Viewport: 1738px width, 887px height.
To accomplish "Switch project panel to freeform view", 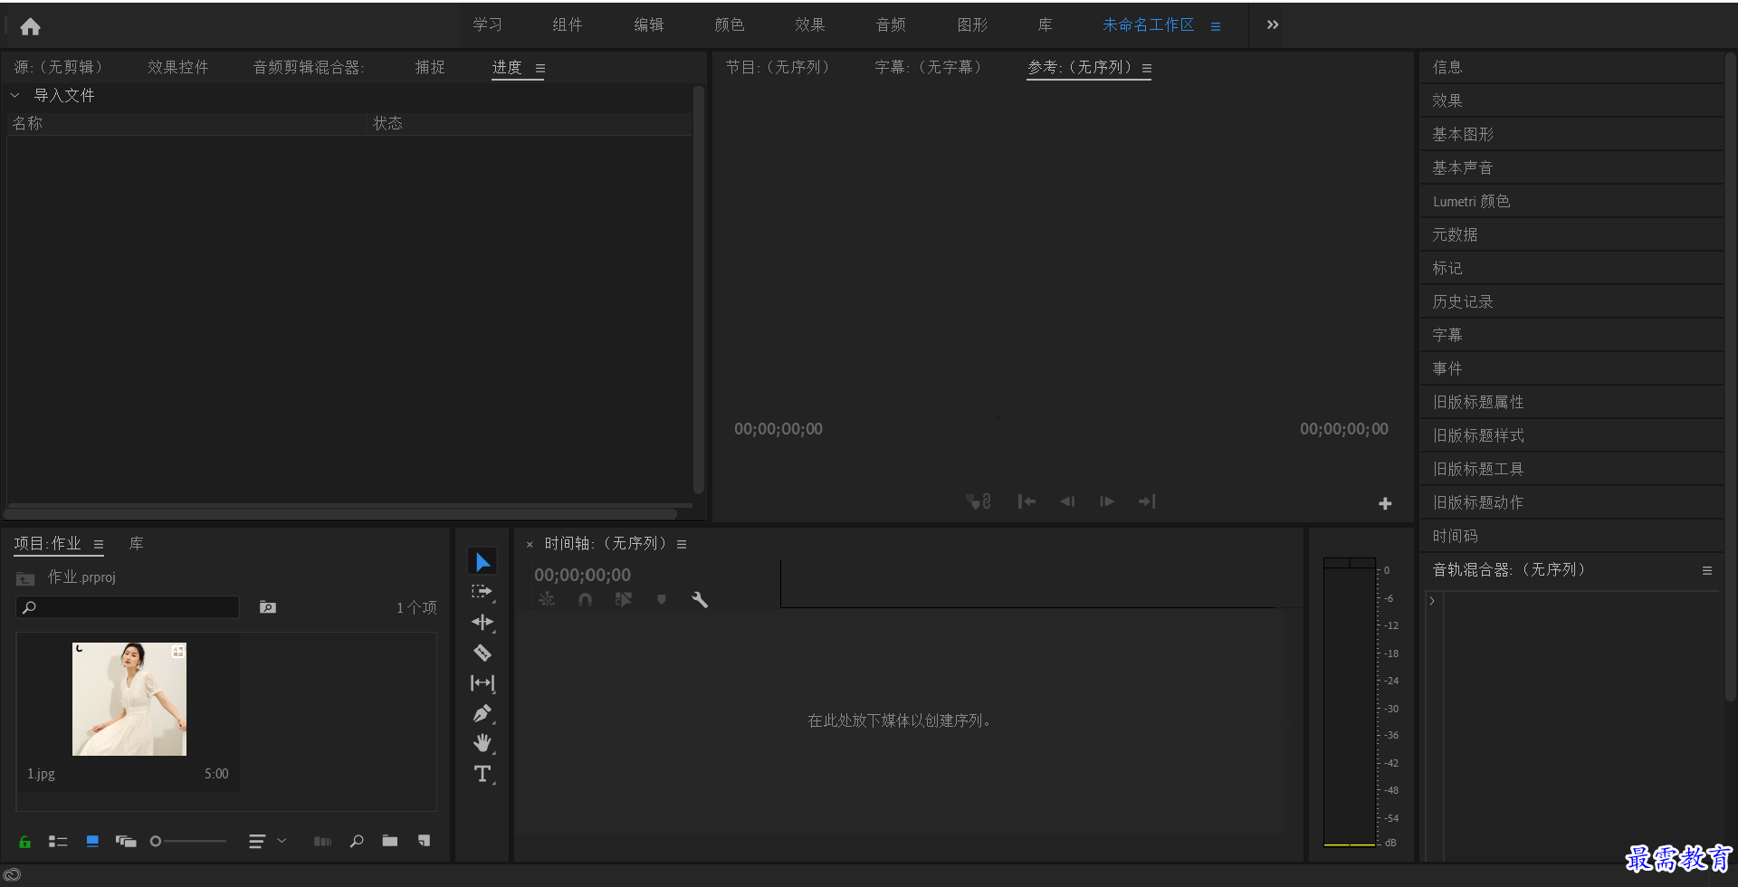I will point(126,842).
